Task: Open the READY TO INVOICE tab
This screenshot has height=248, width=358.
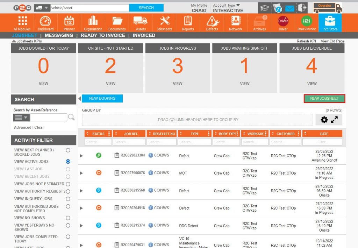Action: pyautogui.click(x=103, y=35)
